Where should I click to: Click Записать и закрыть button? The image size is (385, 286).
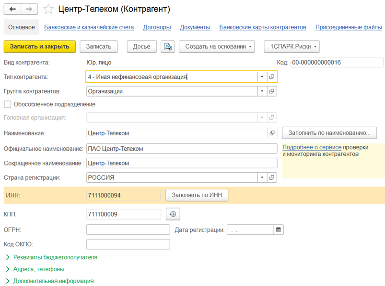pyautogui.click(x=40, y=46)
